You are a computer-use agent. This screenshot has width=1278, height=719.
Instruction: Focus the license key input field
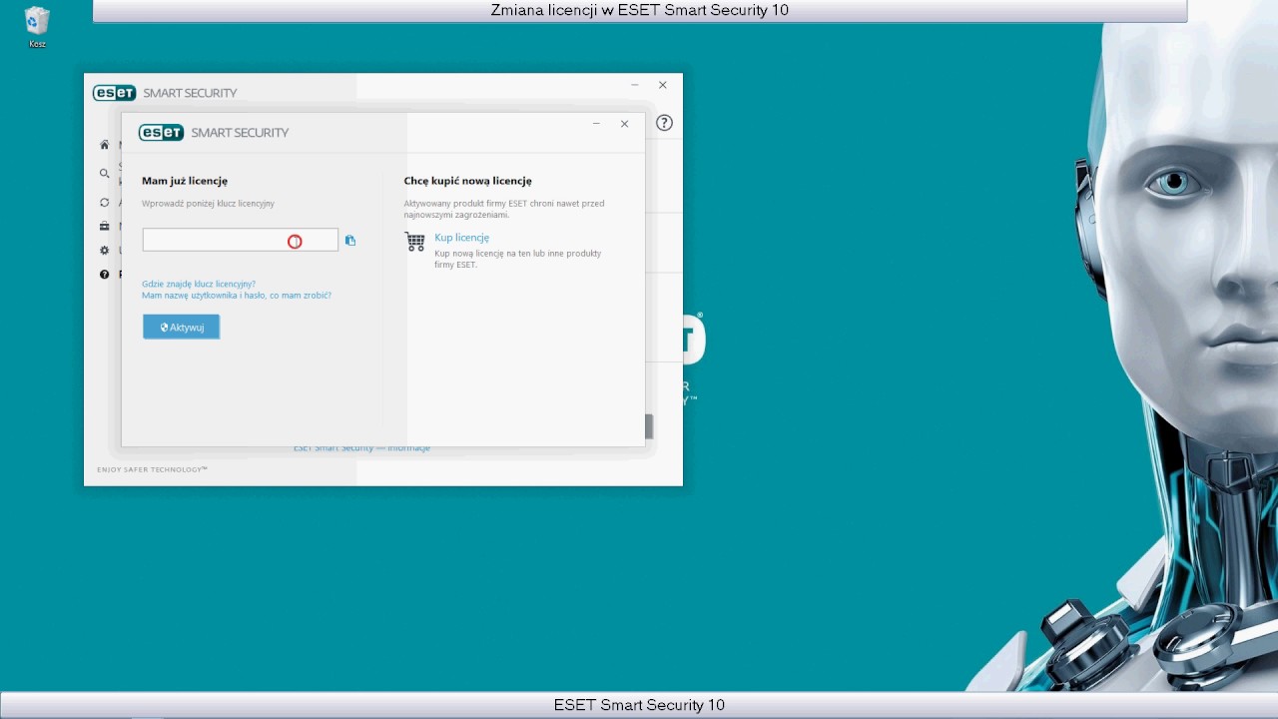(241, 240)
